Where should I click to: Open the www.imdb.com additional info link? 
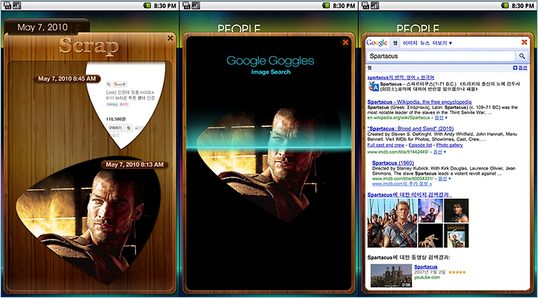402,184
